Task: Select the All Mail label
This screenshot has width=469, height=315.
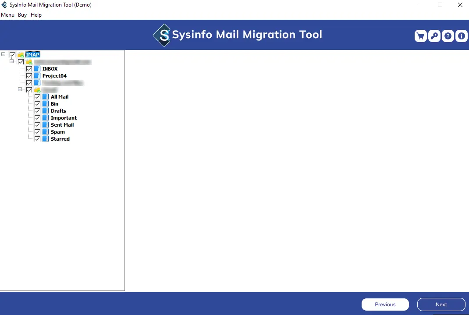Action: coord(60,97)
